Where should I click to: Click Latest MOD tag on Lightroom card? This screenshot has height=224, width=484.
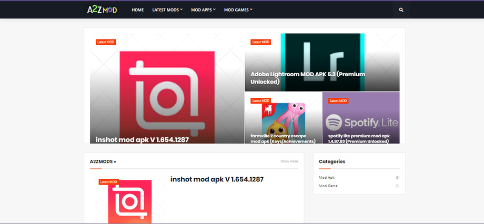click(261, 42)
